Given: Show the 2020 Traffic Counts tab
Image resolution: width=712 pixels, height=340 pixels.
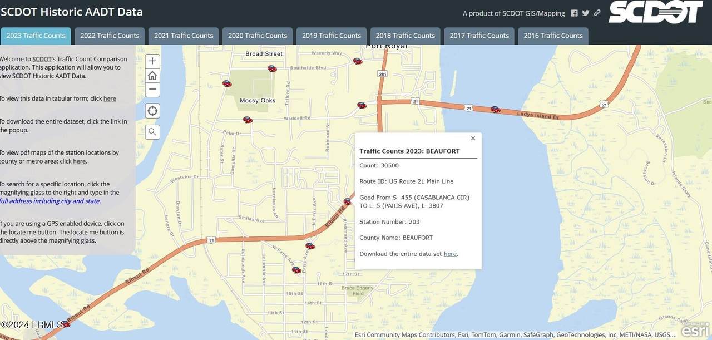Looking at the screenshot, I should (258, 36).
